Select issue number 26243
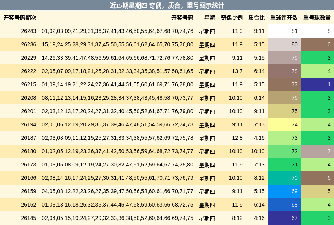The height and width of the screenshot is (225, 334). (29, 31)
